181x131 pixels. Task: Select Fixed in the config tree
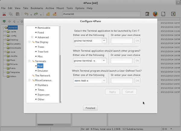click(41, 33)
